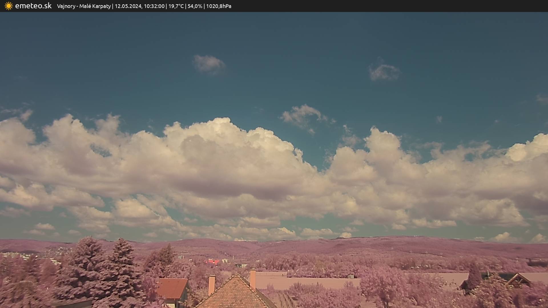Click the 54,0% humidity reading
548x308 pixels.
point(195,6)
